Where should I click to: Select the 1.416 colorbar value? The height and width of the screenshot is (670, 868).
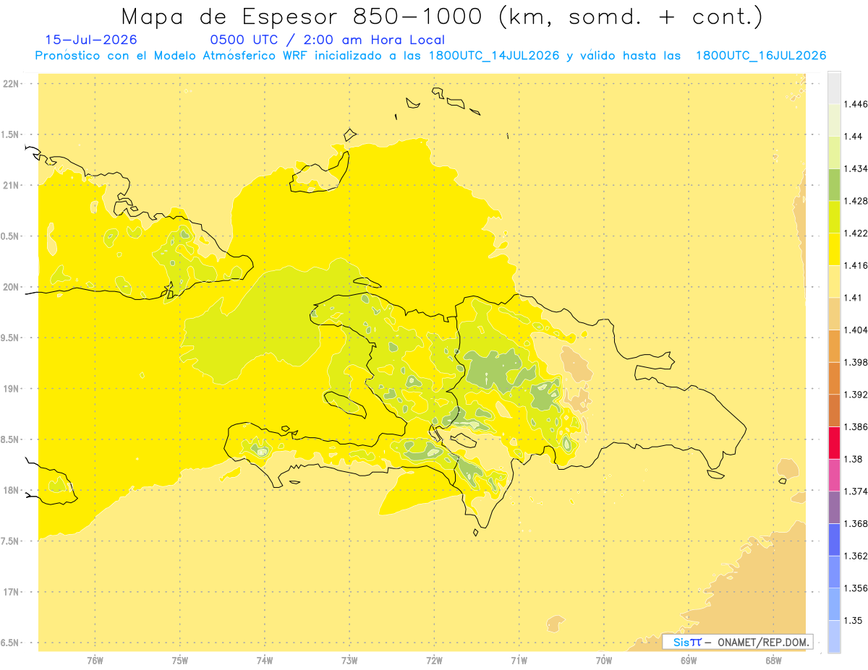tap(856, 265)
